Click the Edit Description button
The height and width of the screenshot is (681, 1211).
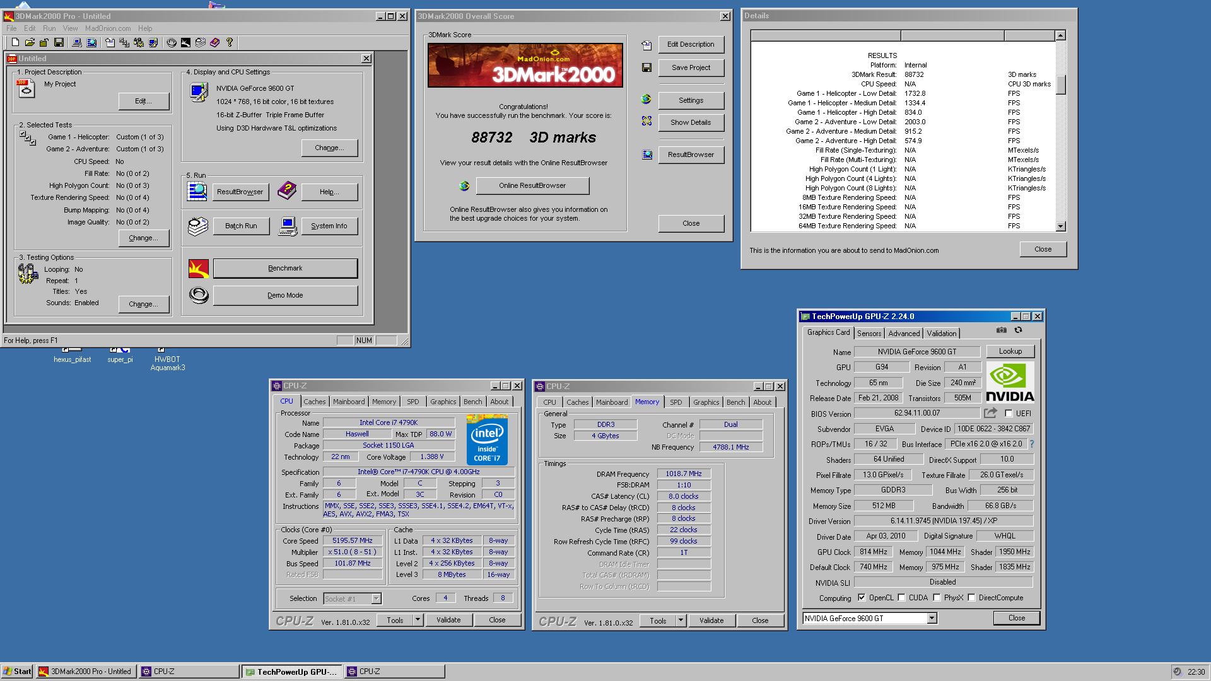point(691,44)
